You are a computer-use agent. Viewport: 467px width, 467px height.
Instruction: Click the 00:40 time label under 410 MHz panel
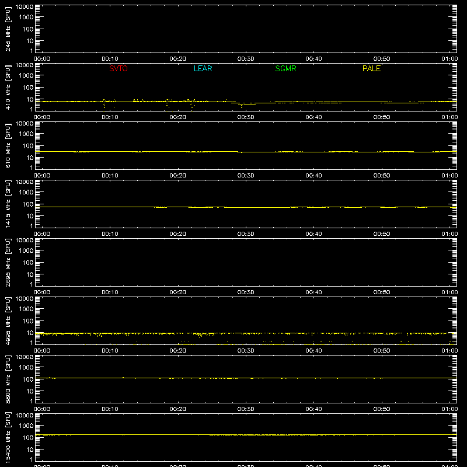click(313, 117)
